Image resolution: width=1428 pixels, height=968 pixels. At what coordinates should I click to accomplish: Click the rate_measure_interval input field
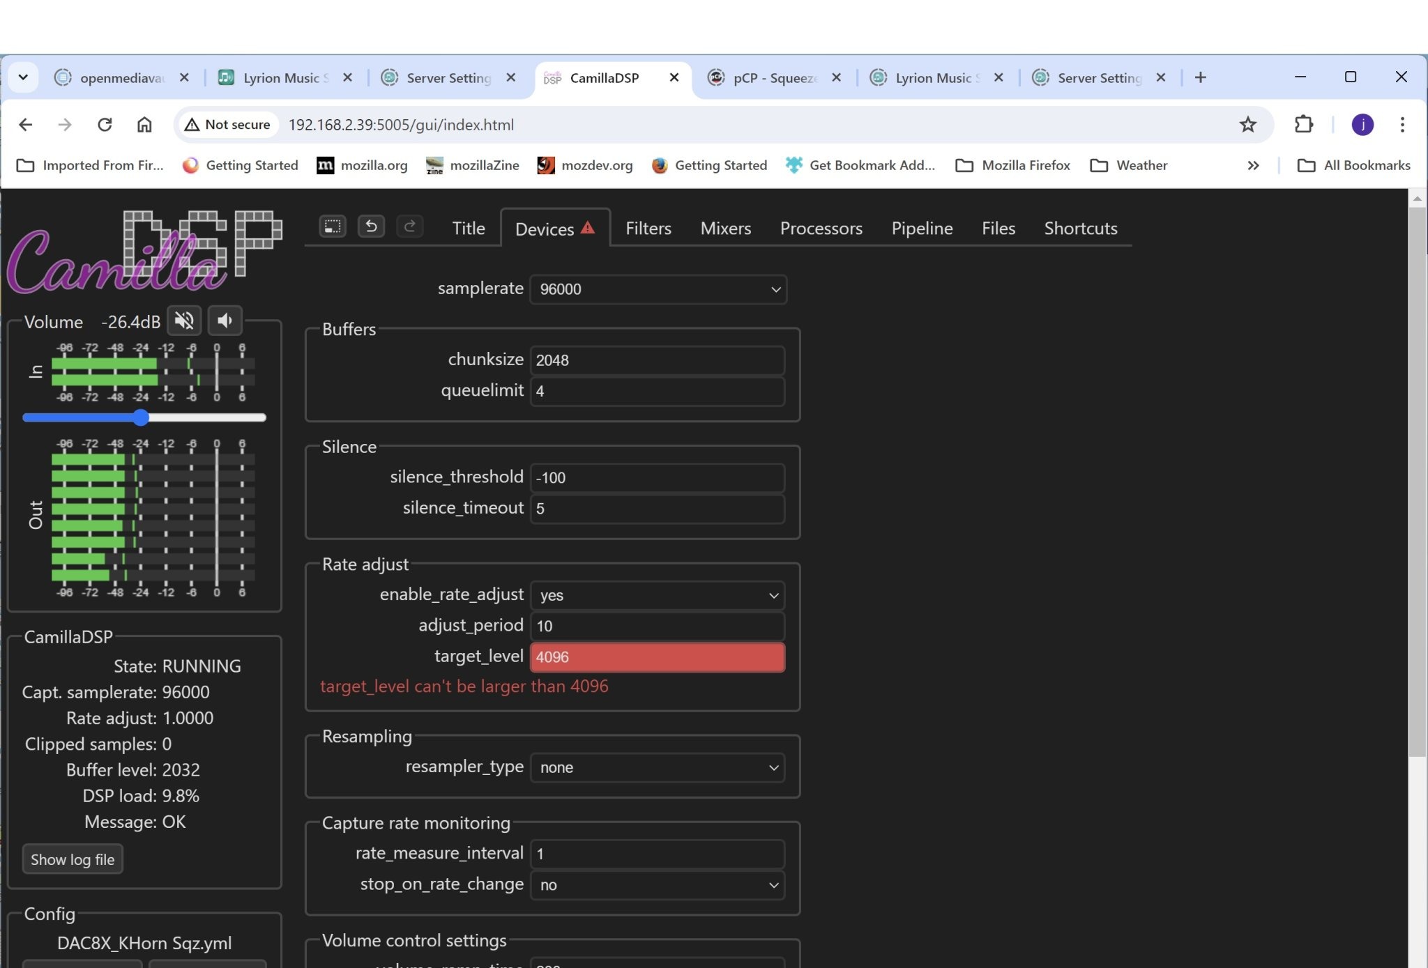pyautogui.click(x=658, y=854)
